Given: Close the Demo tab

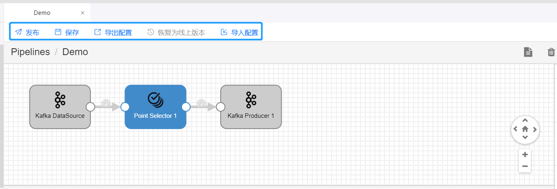Looking at the screenshot, I should tap(82, 13).
